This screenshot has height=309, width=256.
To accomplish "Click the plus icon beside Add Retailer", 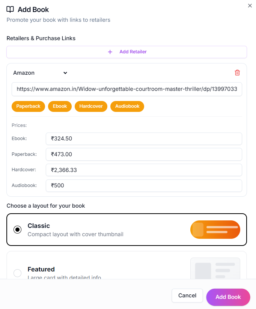I will click(x=110, y=52).
